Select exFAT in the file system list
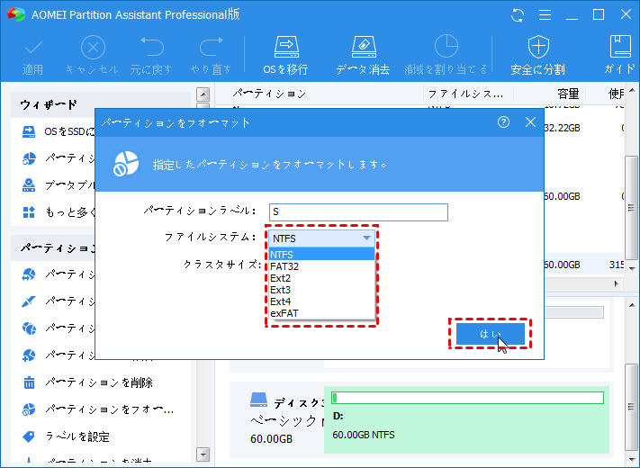 tap(321, 313)
